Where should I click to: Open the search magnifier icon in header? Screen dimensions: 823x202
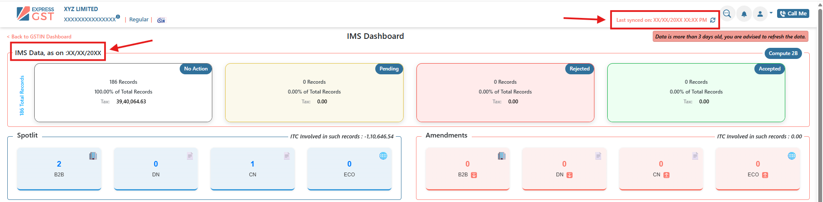(x=727, y=14)
